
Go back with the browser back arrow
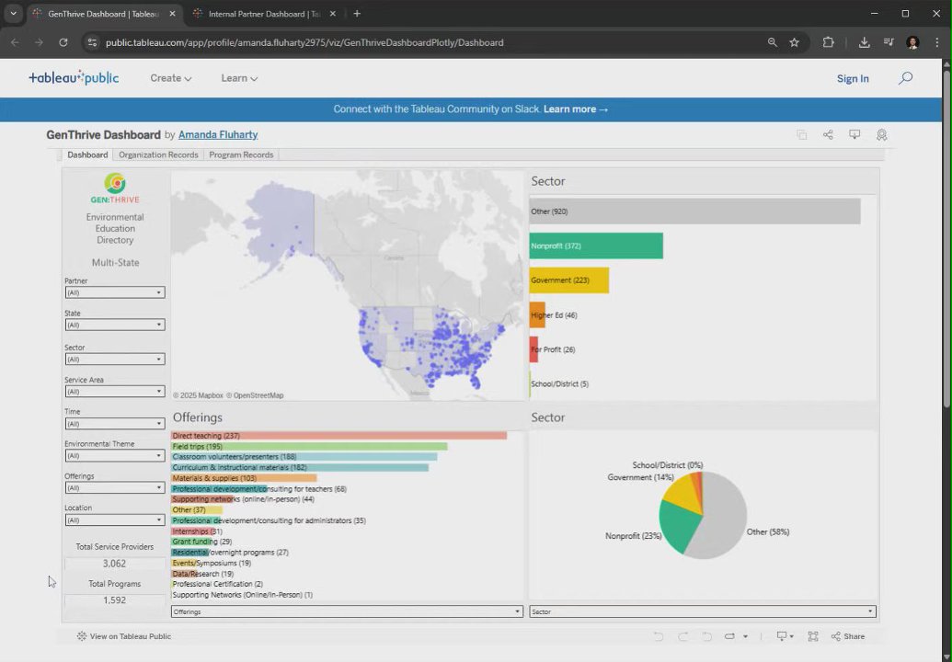(16, 42)
